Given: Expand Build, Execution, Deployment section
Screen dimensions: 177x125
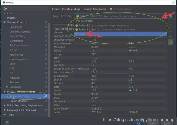Looking at the screenshot, I should pyautogui.click(x=5, y=105).
